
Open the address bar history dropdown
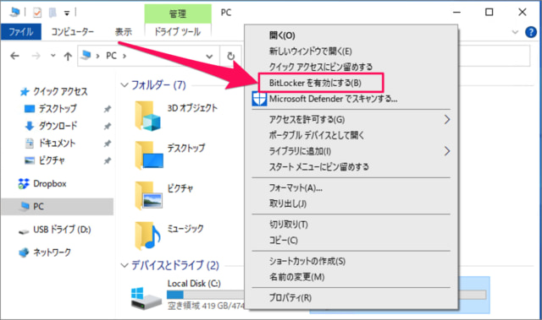pyautogui.click(x=209, y=56)
